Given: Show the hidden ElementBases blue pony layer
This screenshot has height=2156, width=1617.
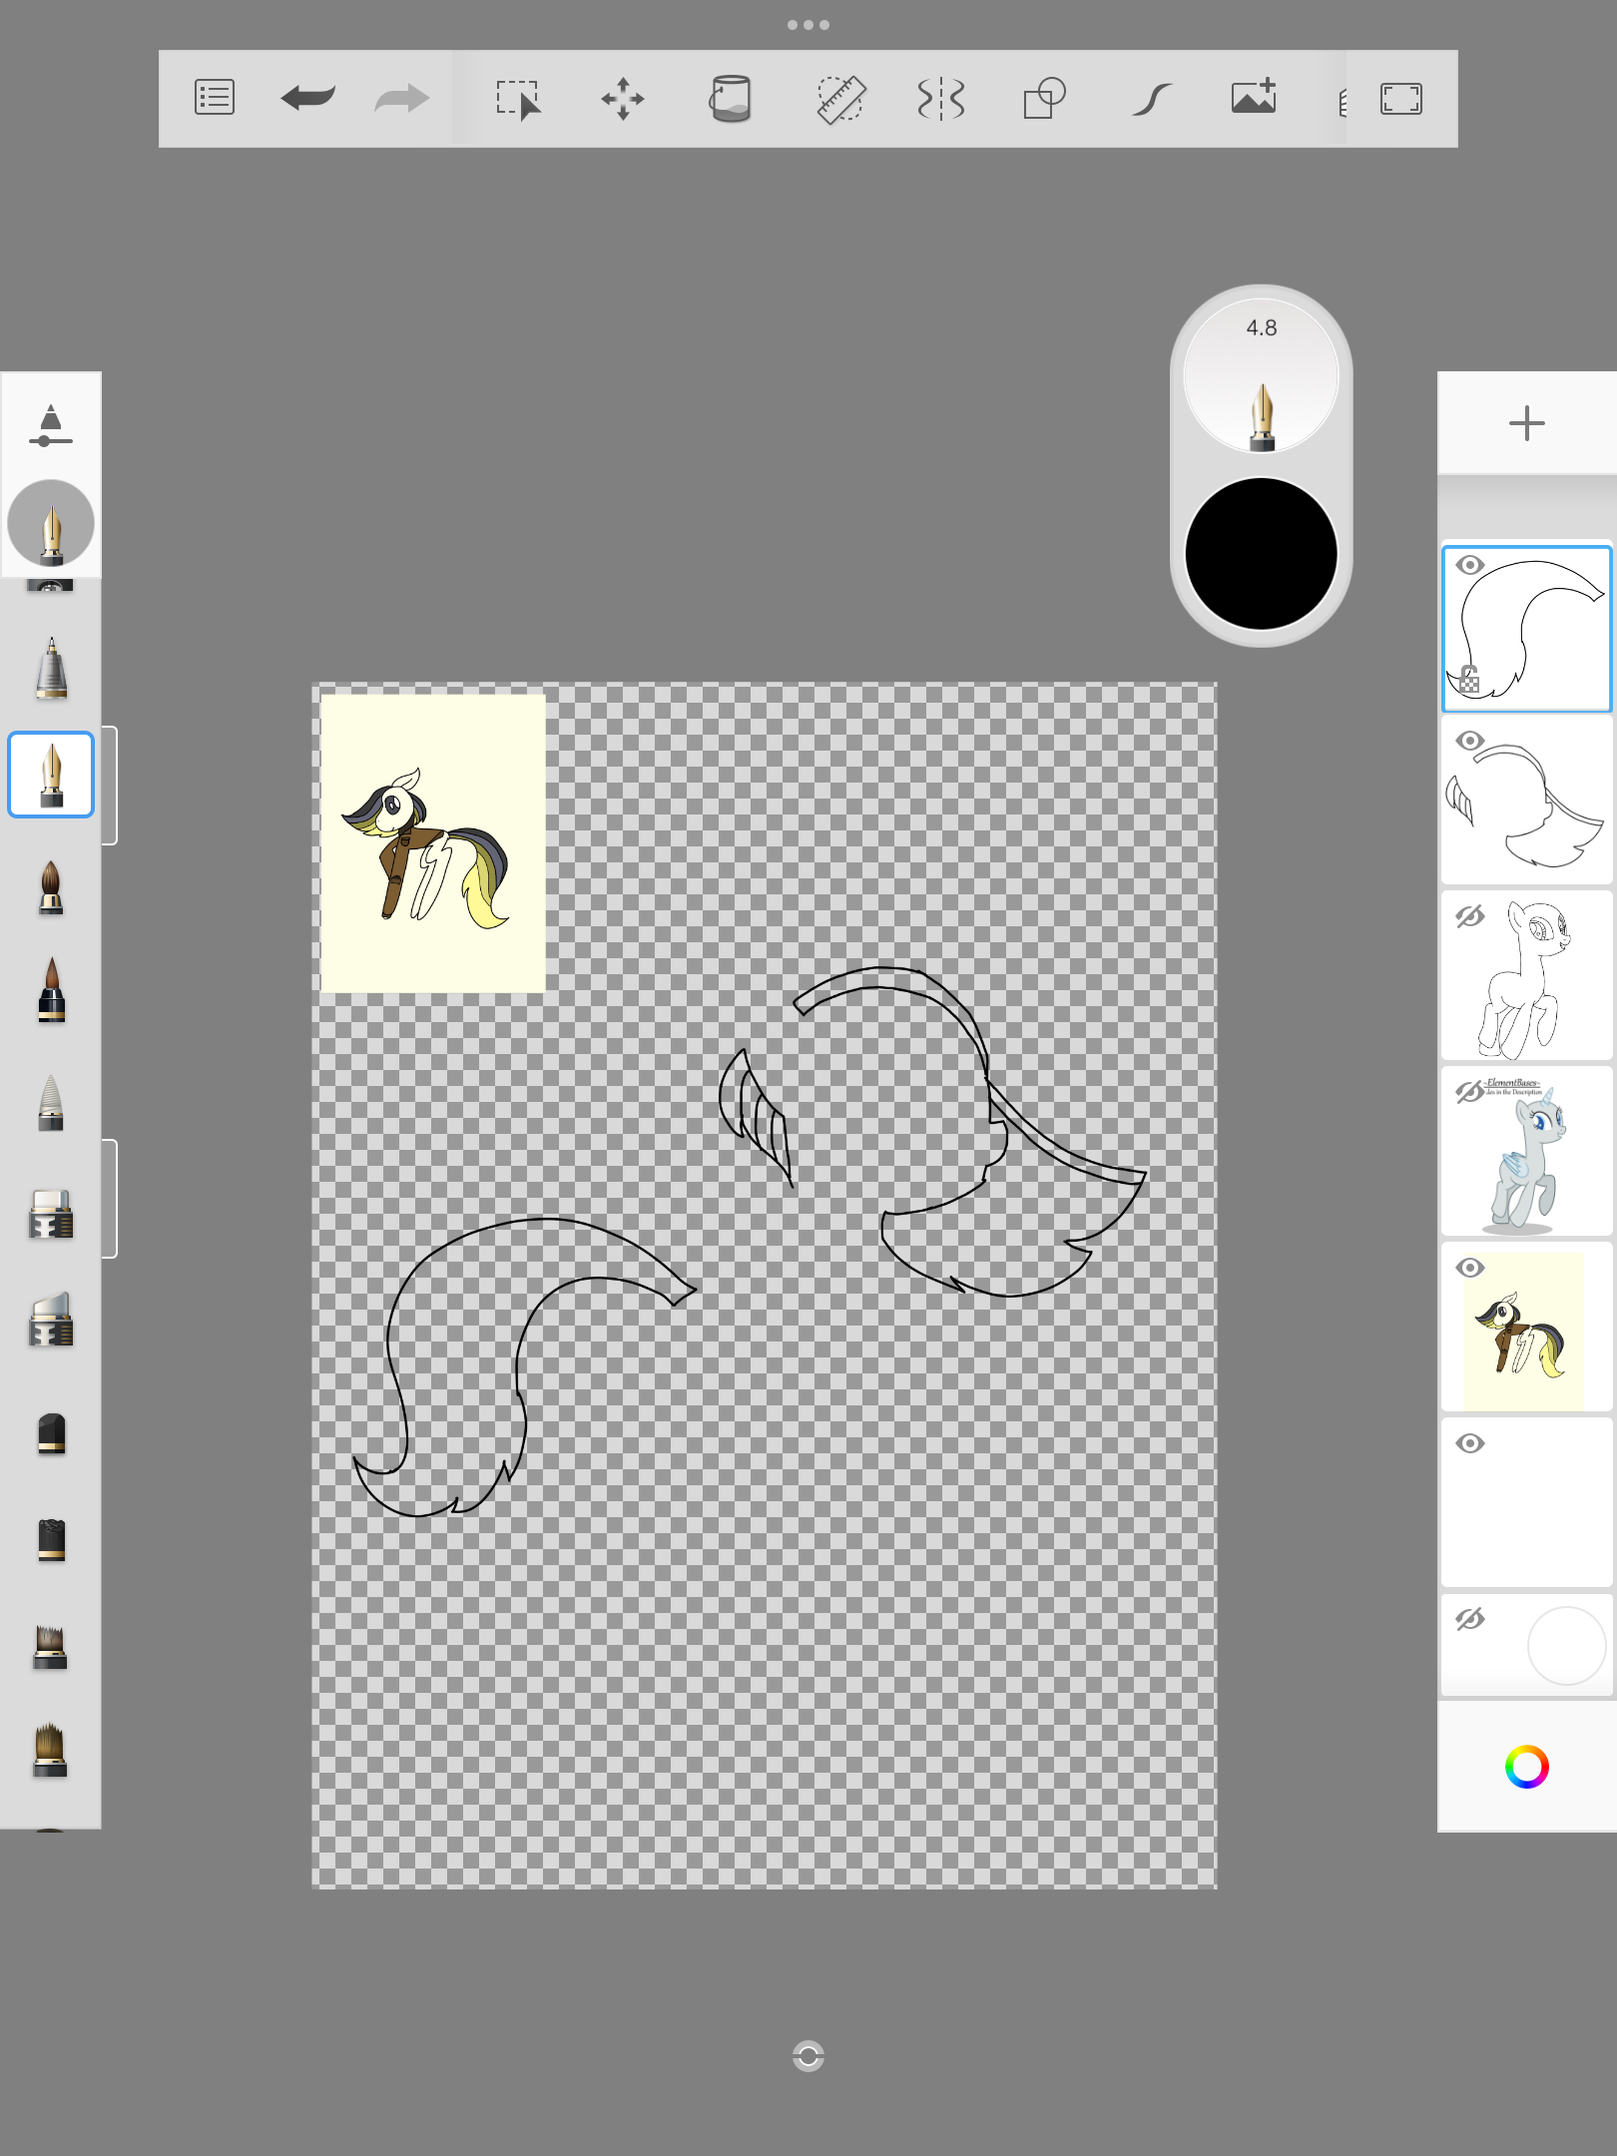Looking at the screenshot, I should tap(1470, 1092).
